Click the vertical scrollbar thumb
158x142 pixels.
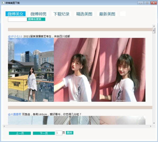coord(154,31)
